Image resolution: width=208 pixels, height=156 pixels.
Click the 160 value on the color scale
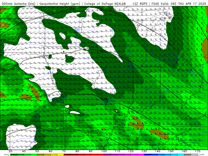[184, 151]
